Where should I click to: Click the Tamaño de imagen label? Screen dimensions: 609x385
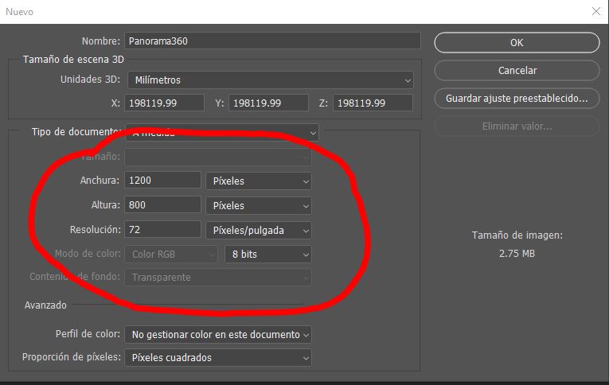click(x=517, y=235)
